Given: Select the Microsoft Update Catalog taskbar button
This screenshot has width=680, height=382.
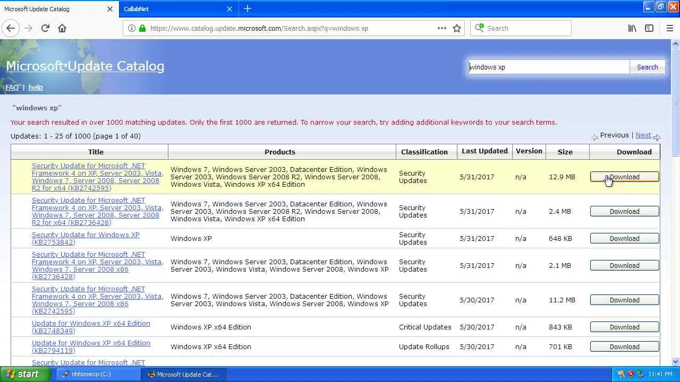Looking at the screenshot, I should click(x=184, y=374).
